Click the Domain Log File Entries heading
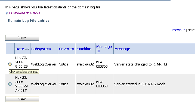 click(29, 20)
